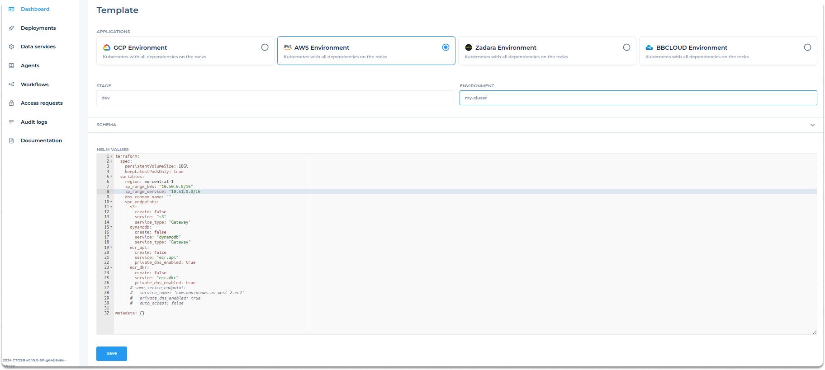The width and height of the screenshot is (825, 370).
Task: Open the Deployments menu item
Action: 38,28
